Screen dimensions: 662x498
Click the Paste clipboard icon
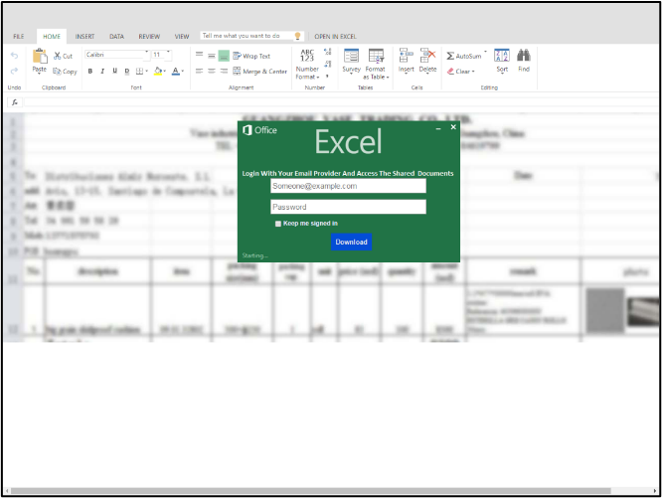point(39,59)
